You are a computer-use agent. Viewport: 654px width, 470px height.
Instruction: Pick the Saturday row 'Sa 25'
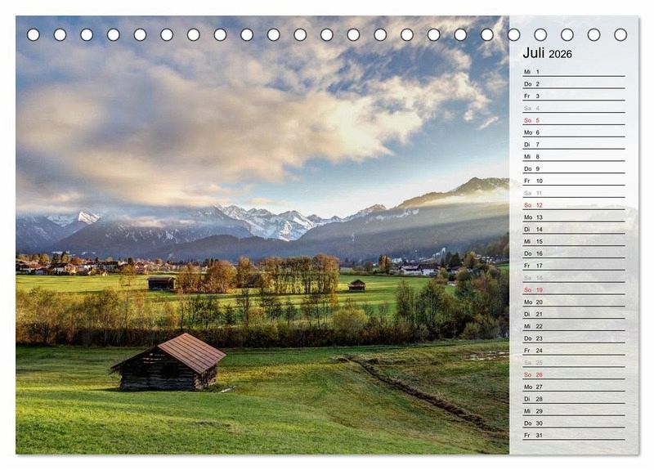point(572,362)
